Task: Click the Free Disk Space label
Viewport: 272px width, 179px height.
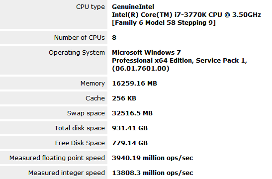Action: point(80,143)
